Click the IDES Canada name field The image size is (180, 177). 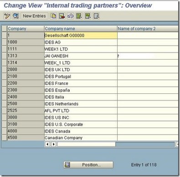pyautogui.click(x=81, y=131)
